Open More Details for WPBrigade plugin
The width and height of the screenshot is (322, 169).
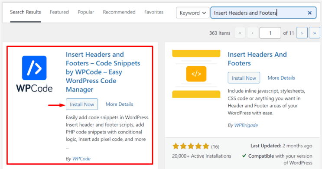pos(281,78)
